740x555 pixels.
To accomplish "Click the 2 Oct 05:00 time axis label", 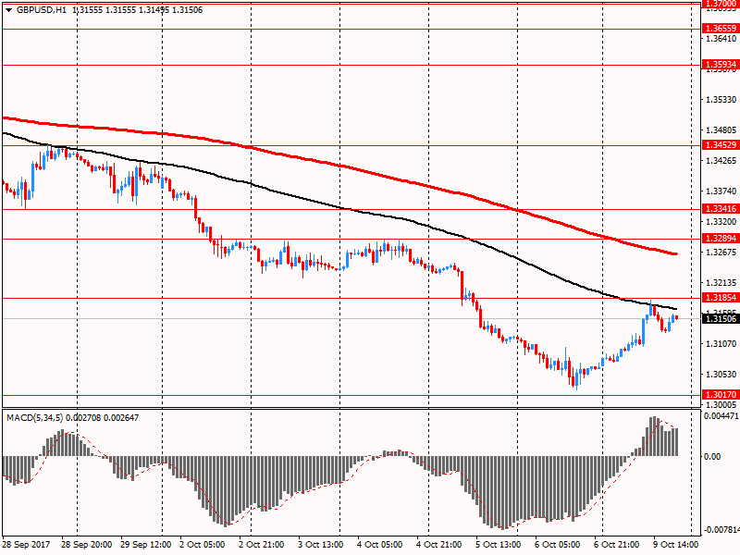I will [203, 545].
